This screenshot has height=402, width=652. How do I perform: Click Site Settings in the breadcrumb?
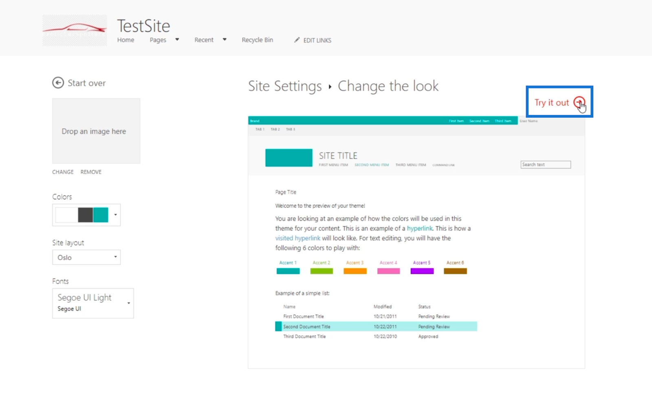285,86
